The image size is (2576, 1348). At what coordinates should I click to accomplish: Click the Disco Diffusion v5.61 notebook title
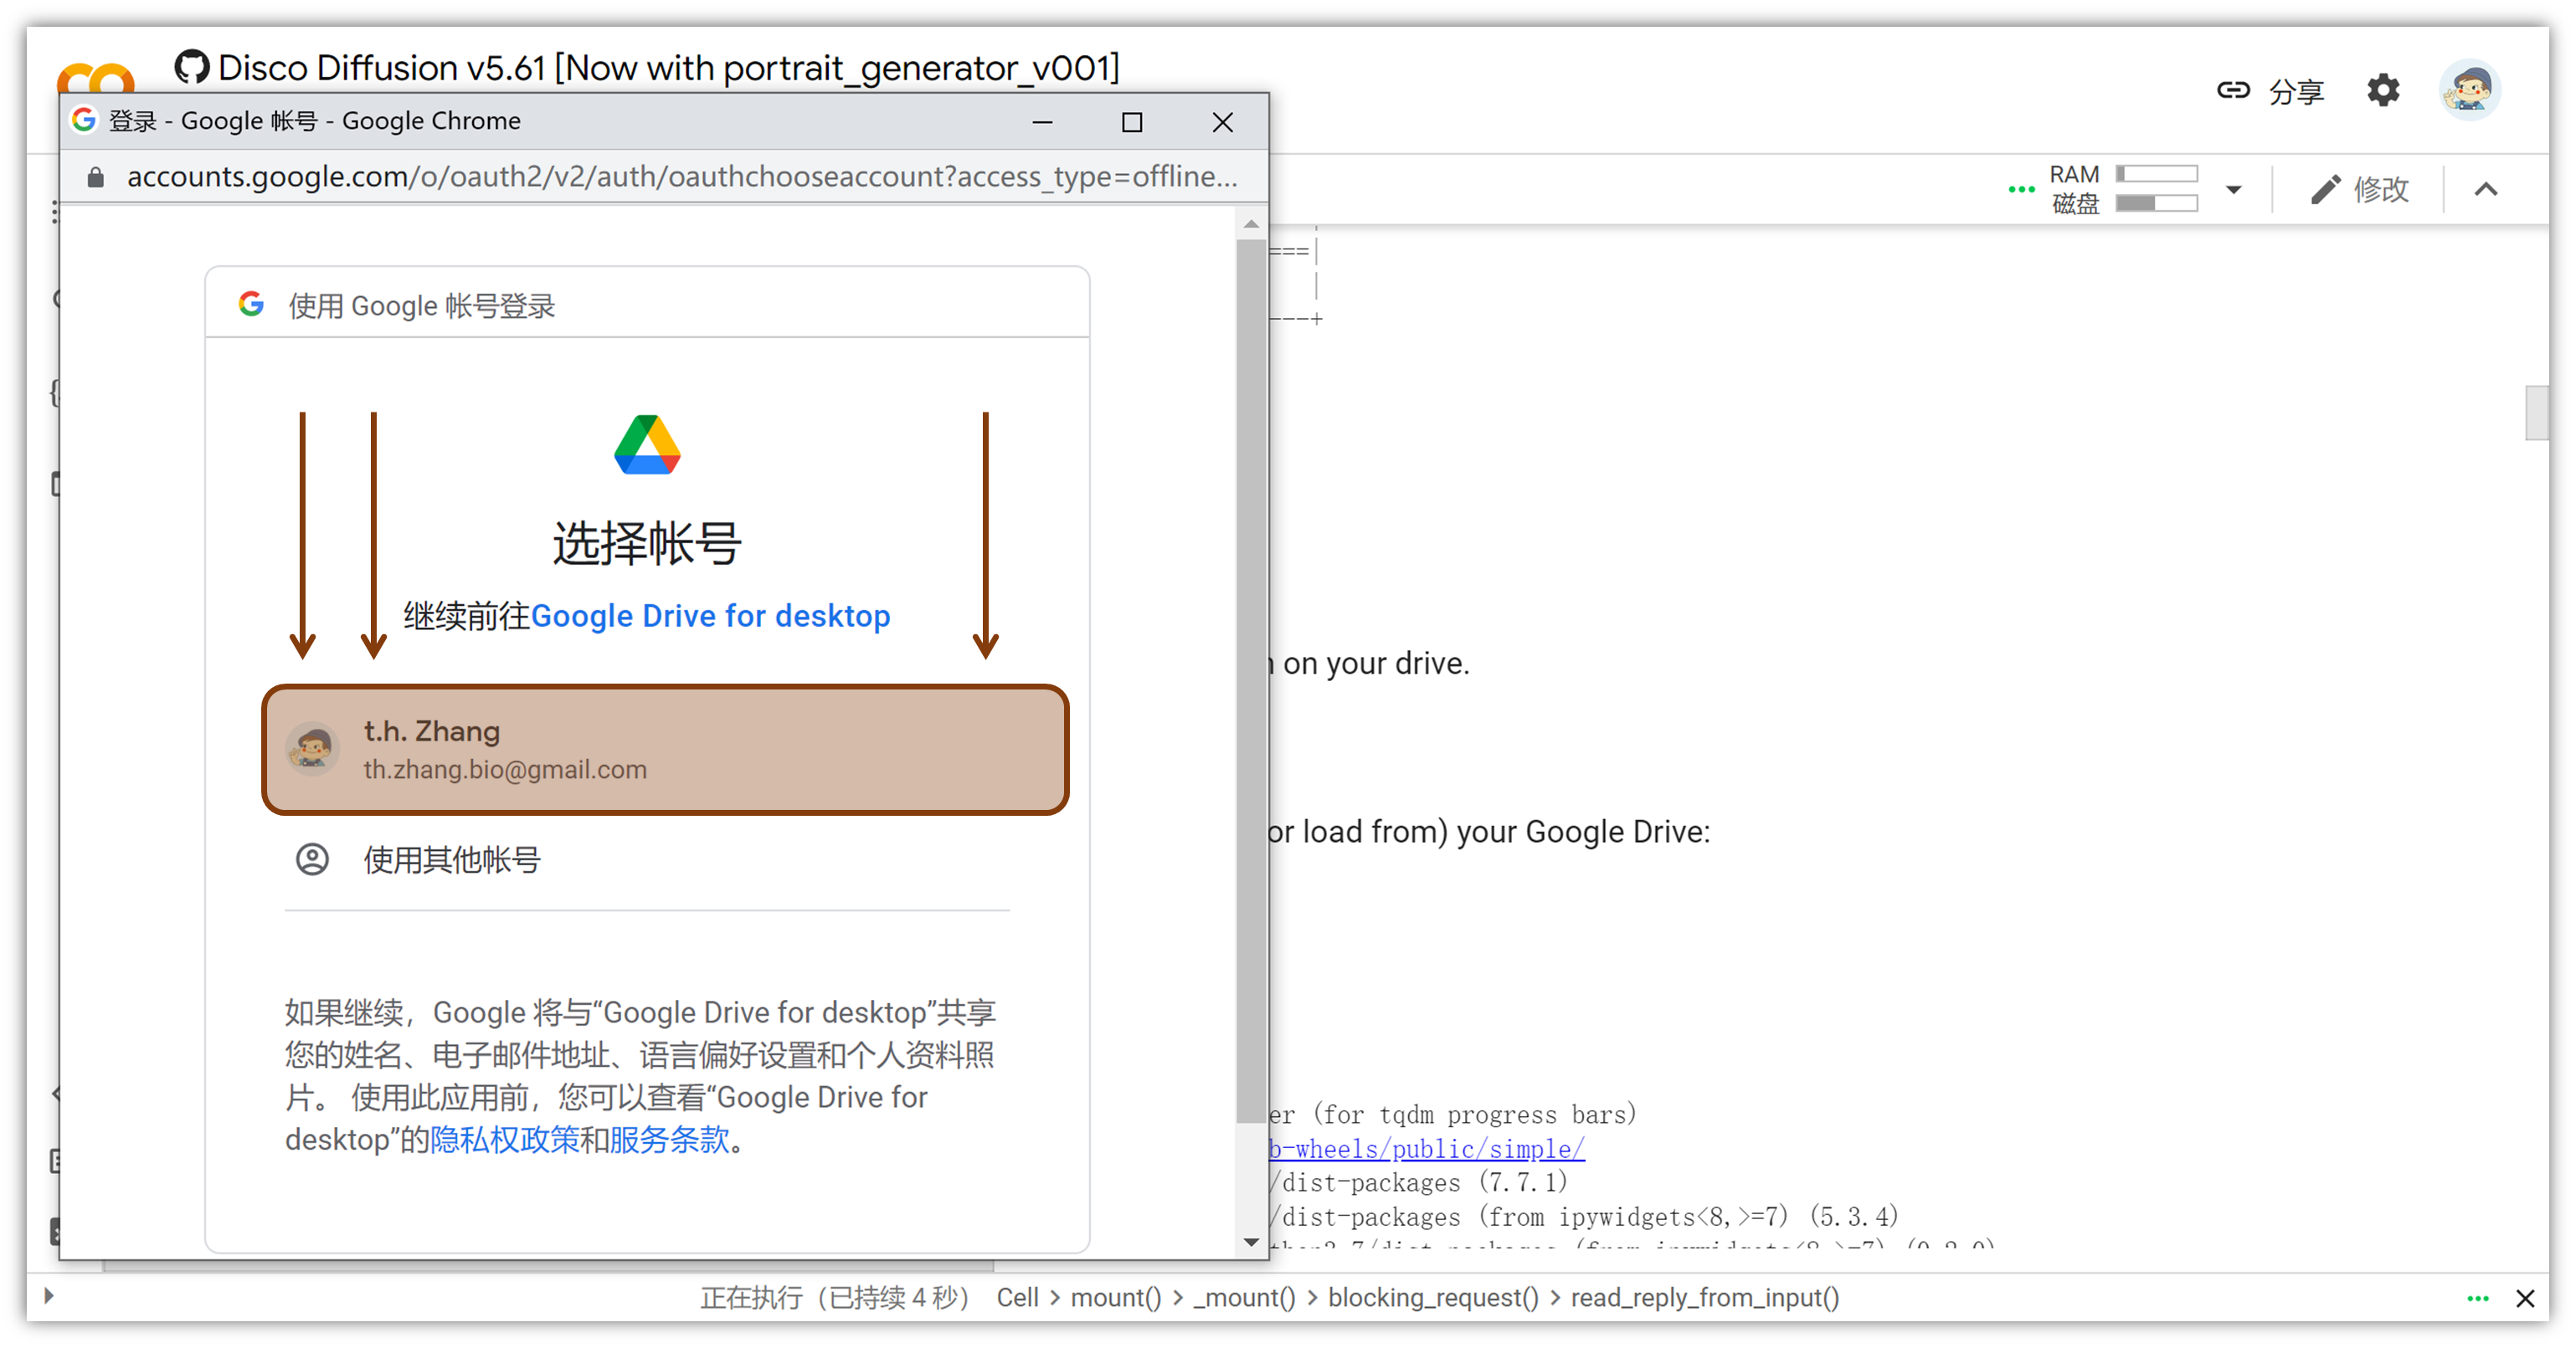coord(669,67)
